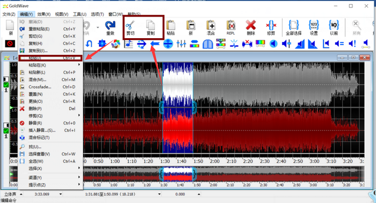Click the 3:10 mark on main timeline ruler
376x203 pixels.
click(331, 161)
